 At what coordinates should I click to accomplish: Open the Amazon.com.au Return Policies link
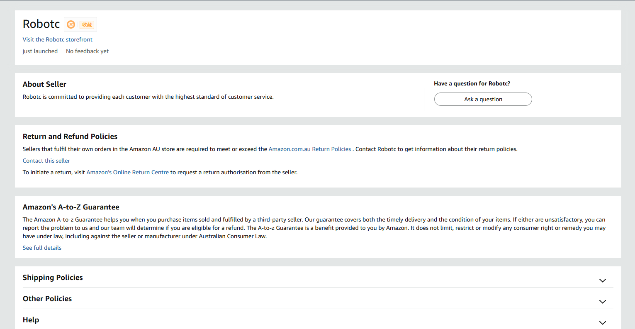pos(310,149)
